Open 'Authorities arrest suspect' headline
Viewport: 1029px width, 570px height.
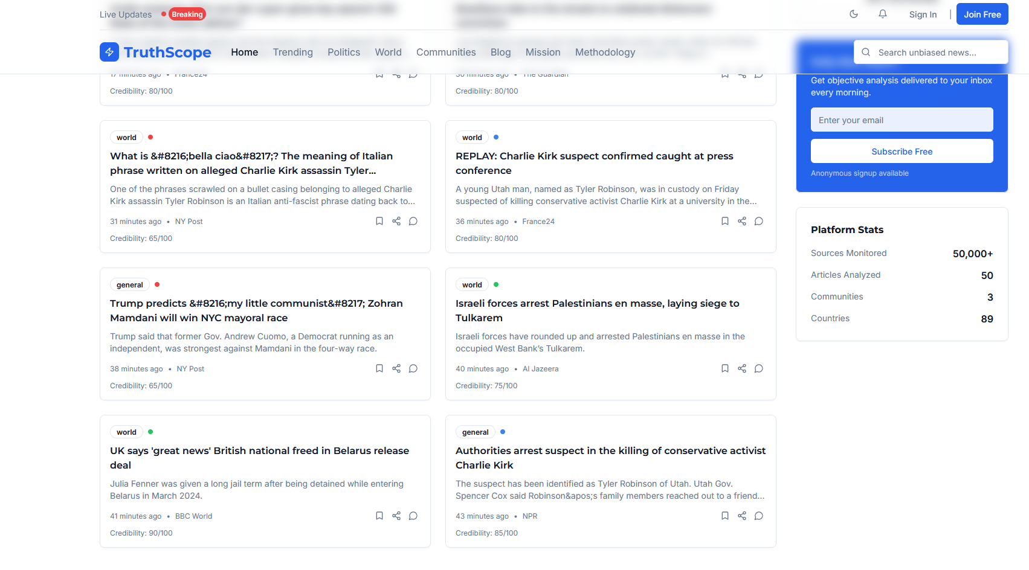click(610, 458)
